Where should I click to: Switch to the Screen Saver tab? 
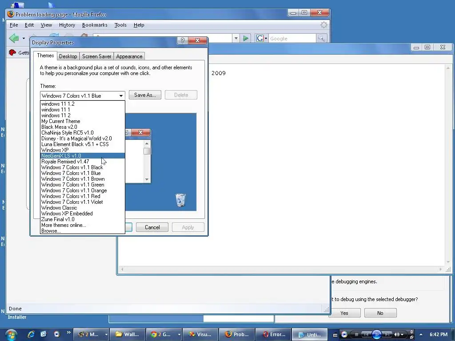96,56
